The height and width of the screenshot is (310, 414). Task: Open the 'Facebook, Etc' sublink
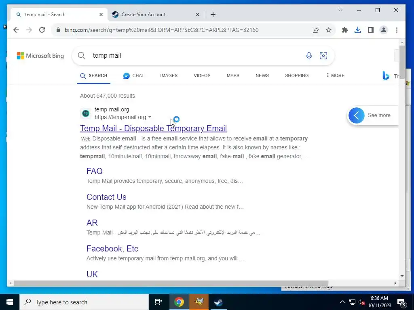pos(112,249)
